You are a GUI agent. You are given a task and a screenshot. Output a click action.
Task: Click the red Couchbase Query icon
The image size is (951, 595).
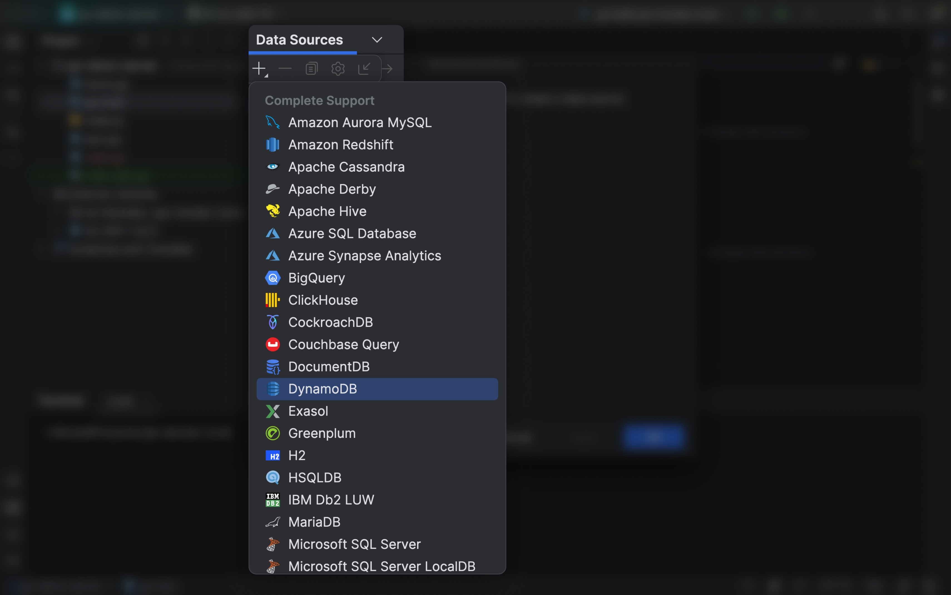(273, 344)
